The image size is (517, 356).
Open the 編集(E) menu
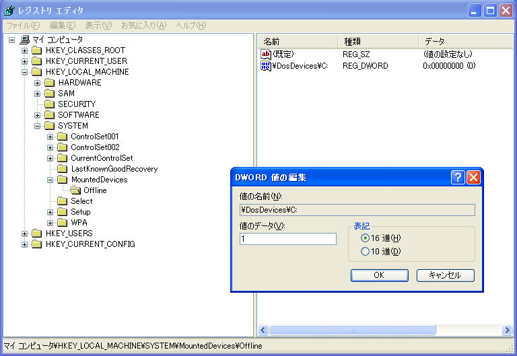click(63, 26)
